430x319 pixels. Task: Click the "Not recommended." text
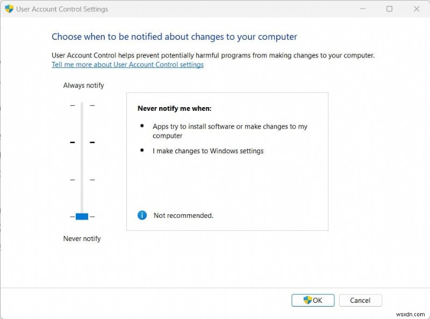coord(183,215)
